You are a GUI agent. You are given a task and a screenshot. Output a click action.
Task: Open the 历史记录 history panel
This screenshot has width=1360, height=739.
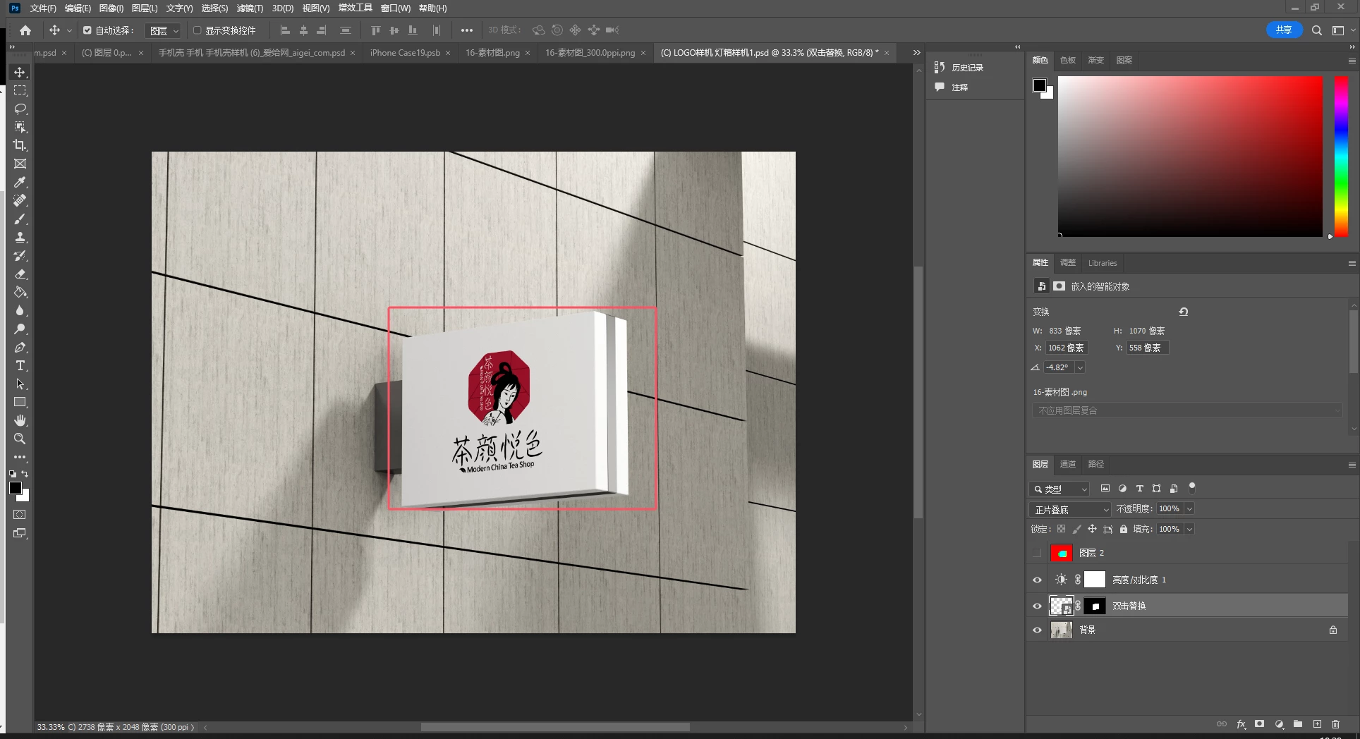(959, 67)
